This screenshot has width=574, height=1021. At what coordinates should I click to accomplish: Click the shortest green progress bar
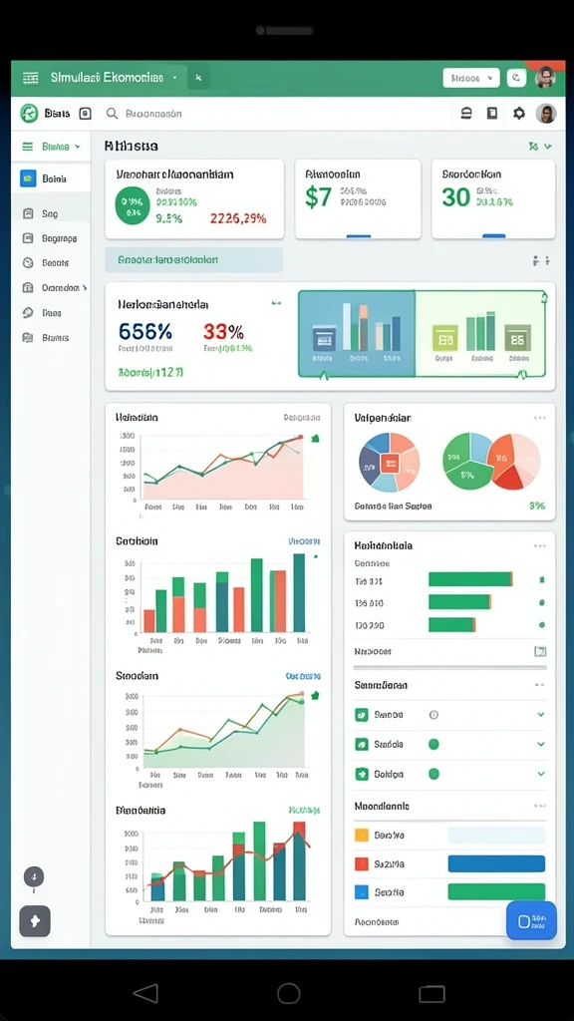pyautogui.click(x=452, y=624)
